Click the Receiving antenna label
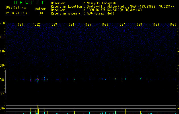179x114 pixels. [65, 13]
